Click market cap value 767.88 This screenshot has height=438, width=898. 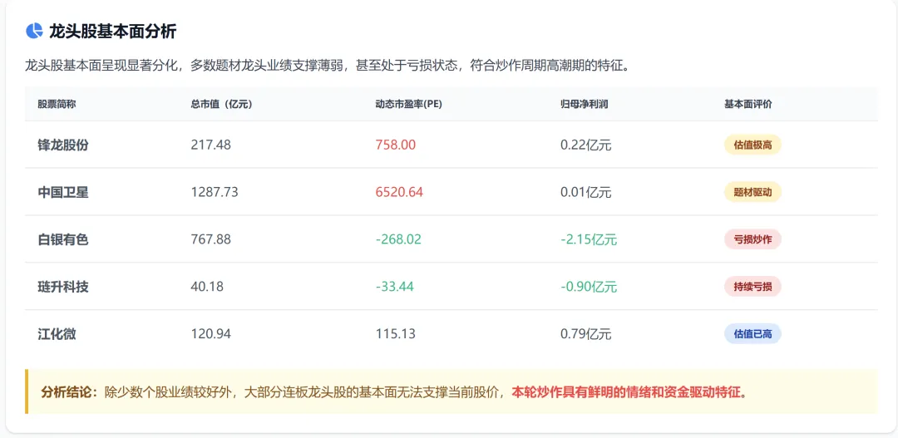(x=210, y=239)
